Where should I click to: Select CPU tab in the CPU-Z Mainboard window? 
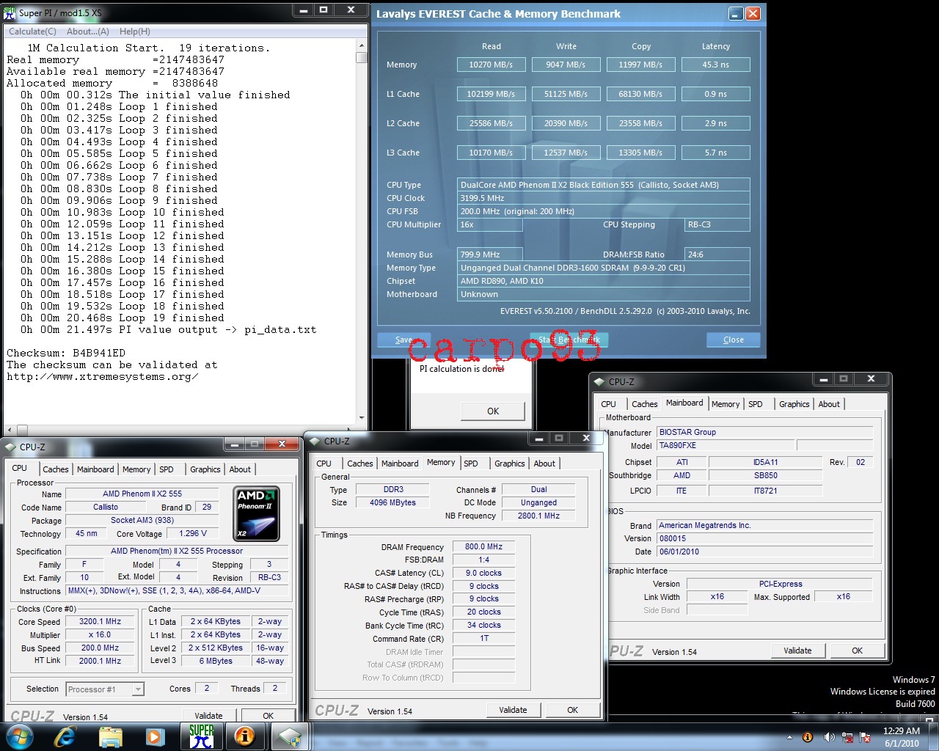609,404
